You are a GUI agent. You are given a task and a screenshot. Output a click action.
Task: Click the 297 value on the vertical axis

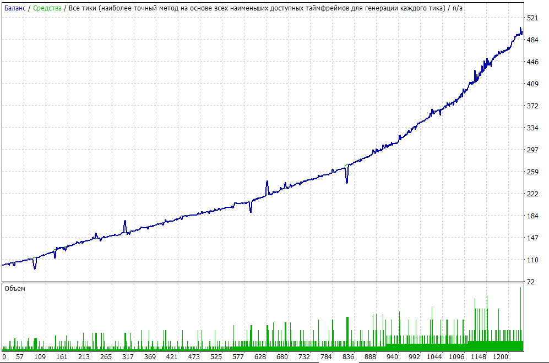[532, 150]
